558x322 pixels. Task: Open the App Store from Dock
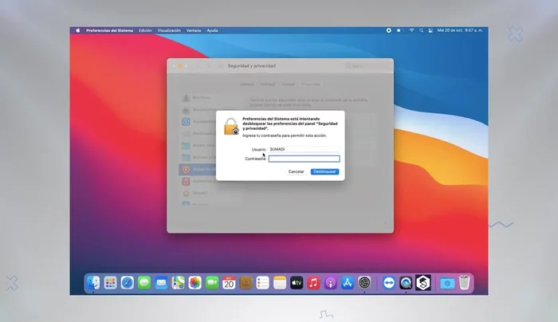tap(348, 282)
